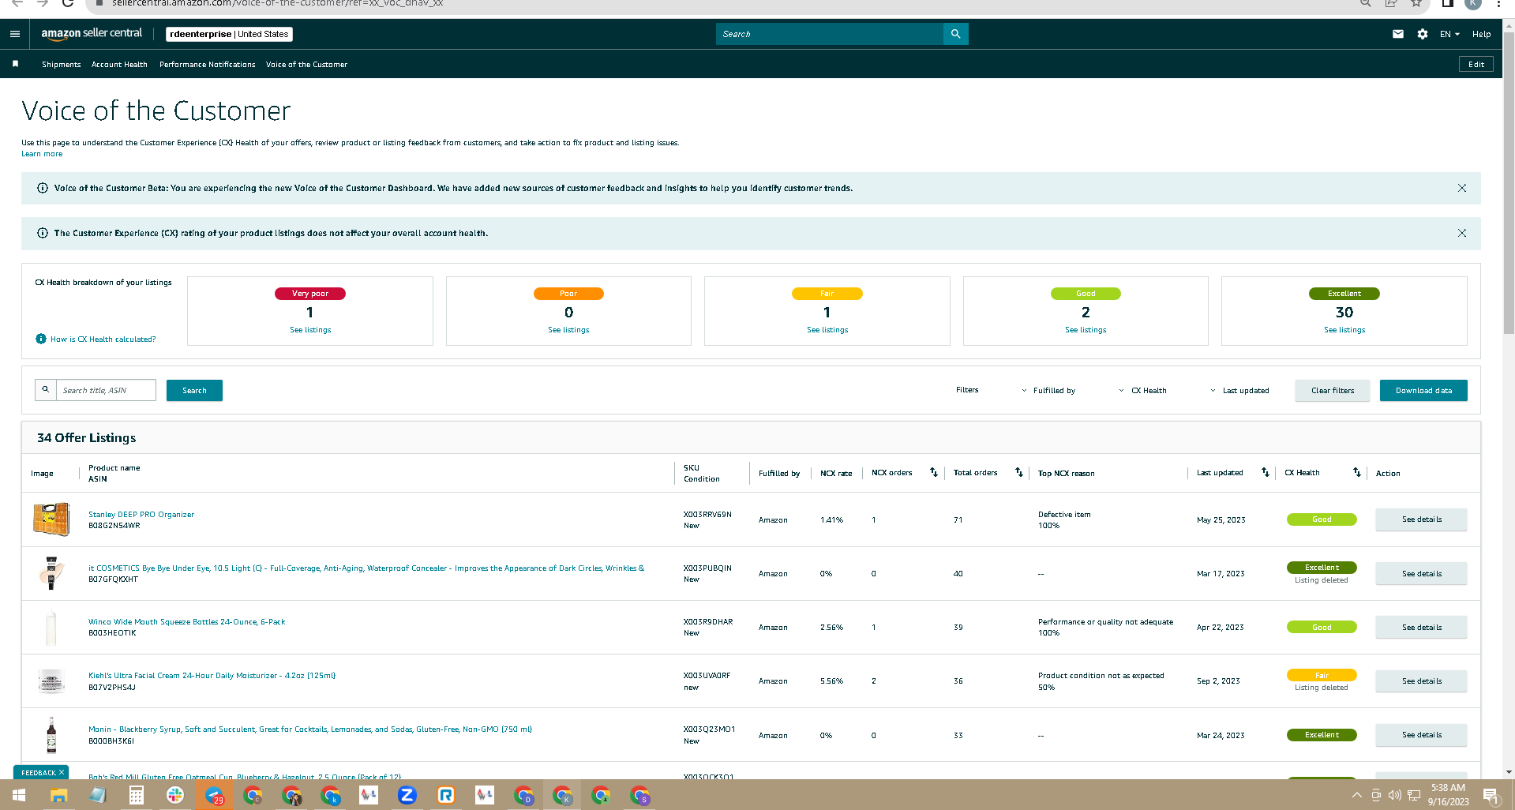
Task: Open the Zoom app in the taskbar
Action: (407, 795)
